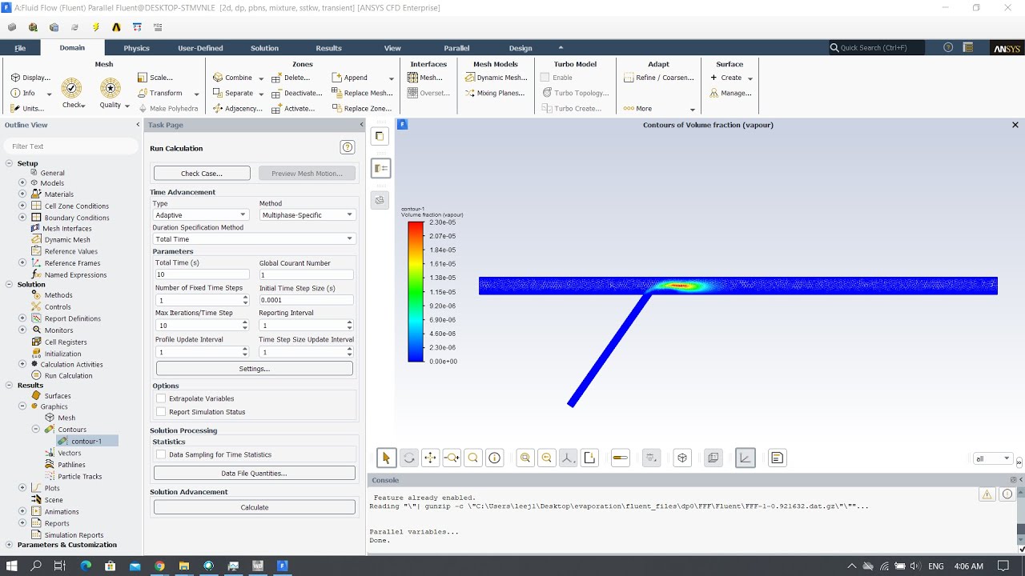Open the axis orientation views icon
1025x576 pixels.
point(568,458)
